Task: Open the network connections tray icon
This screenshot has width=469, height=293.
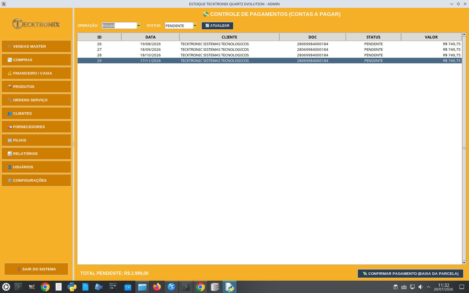Action: tap(412, 287)
